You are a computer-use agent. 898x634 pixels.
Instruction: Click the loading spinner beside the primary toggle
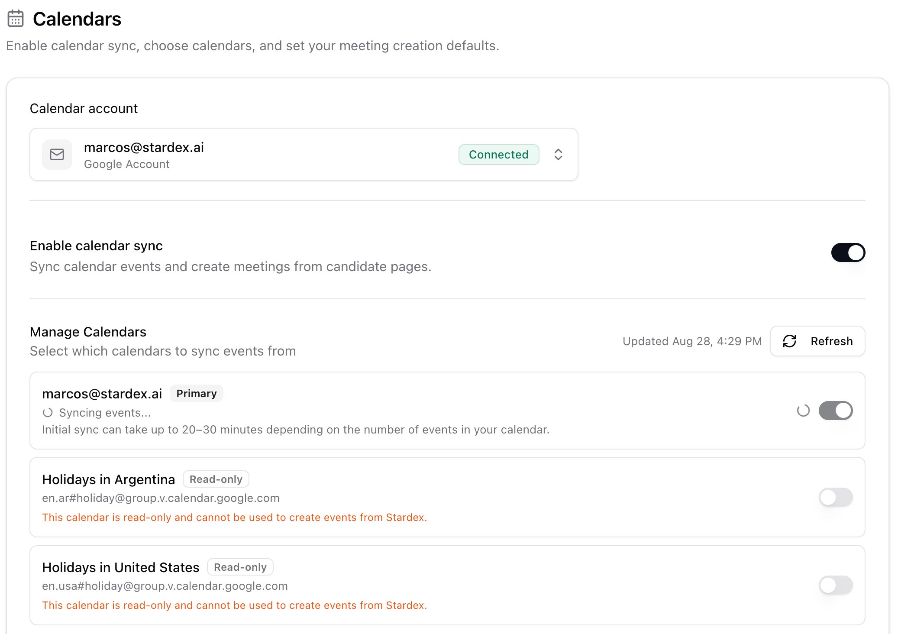click(x=803, y=411)
